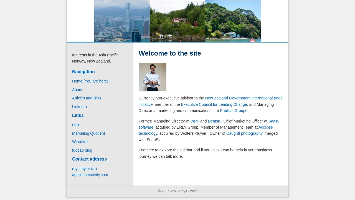The height and width of the screenshot is (200, 355).
Task: Click the rhys.taylor email address link
Action: [90, 172]
